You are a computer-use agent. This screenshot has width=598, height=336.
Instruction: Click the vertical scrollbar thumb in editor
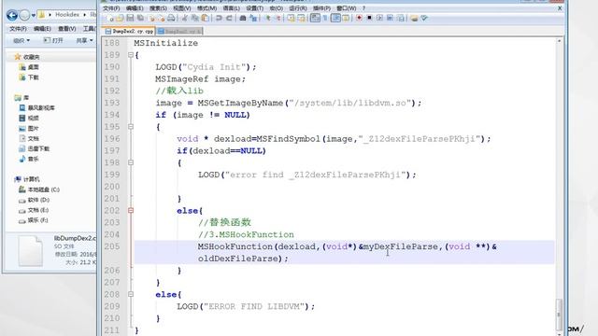point(559,314)
